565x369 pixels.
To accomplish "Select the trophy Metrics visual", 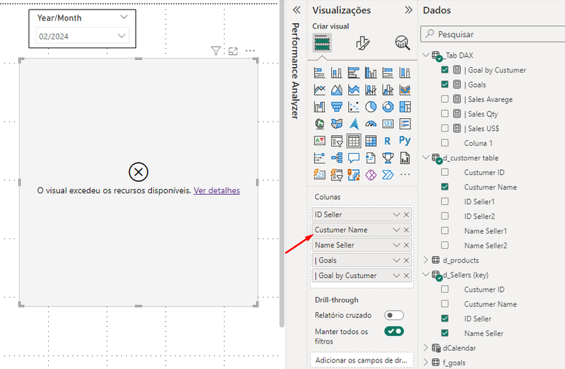I will pyautogui.click(x=388, y=158).
